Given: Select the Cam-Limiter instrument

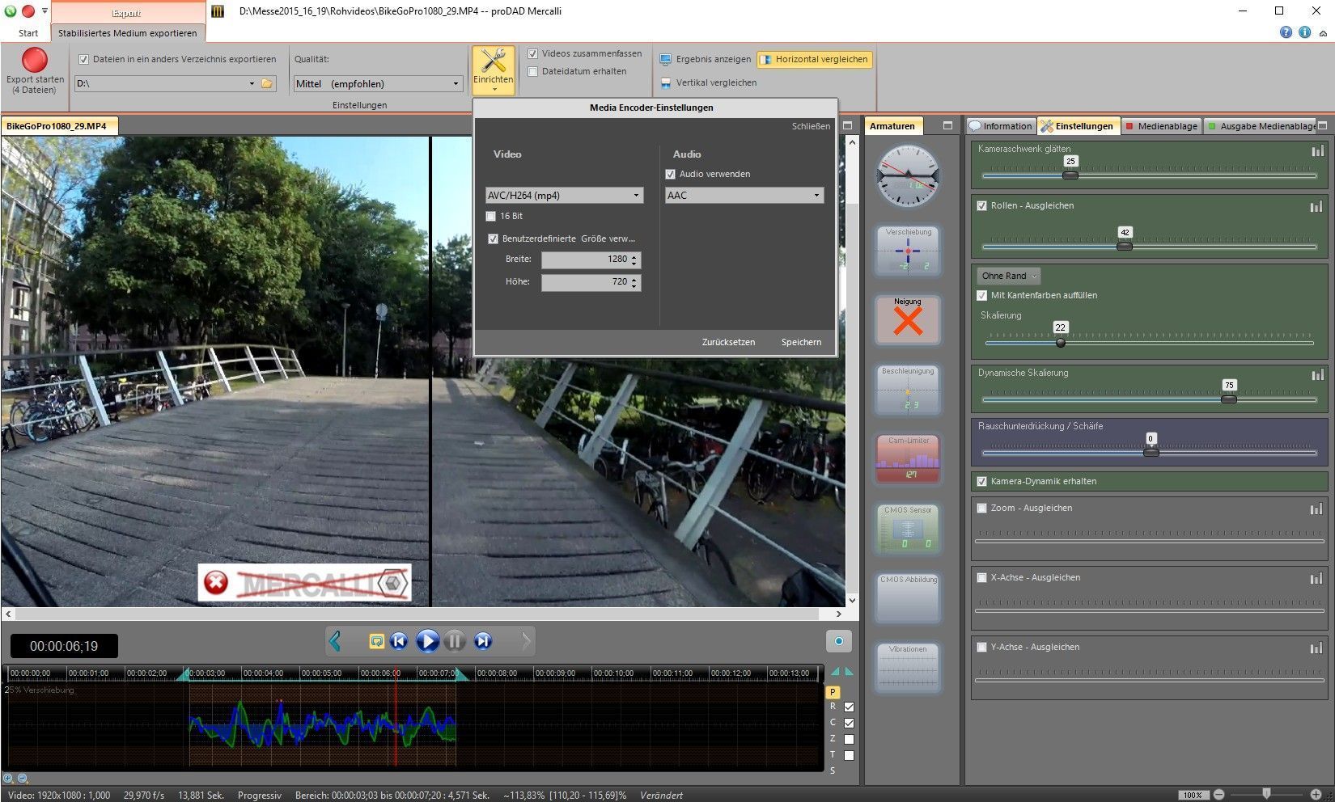Looking at the screenshot, I should tap(908, 458).
